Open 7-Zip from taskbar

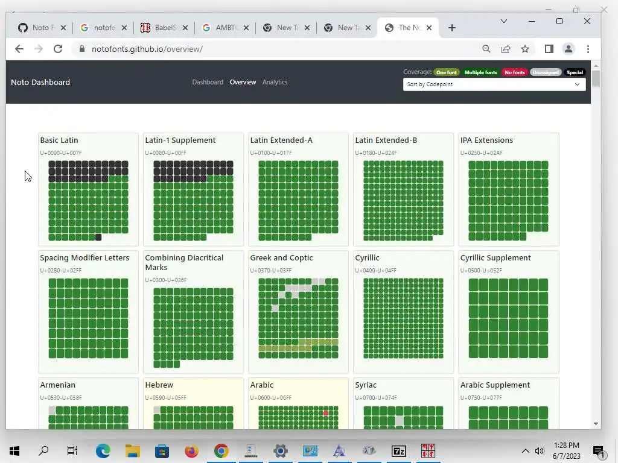click(x=398, y=450)
